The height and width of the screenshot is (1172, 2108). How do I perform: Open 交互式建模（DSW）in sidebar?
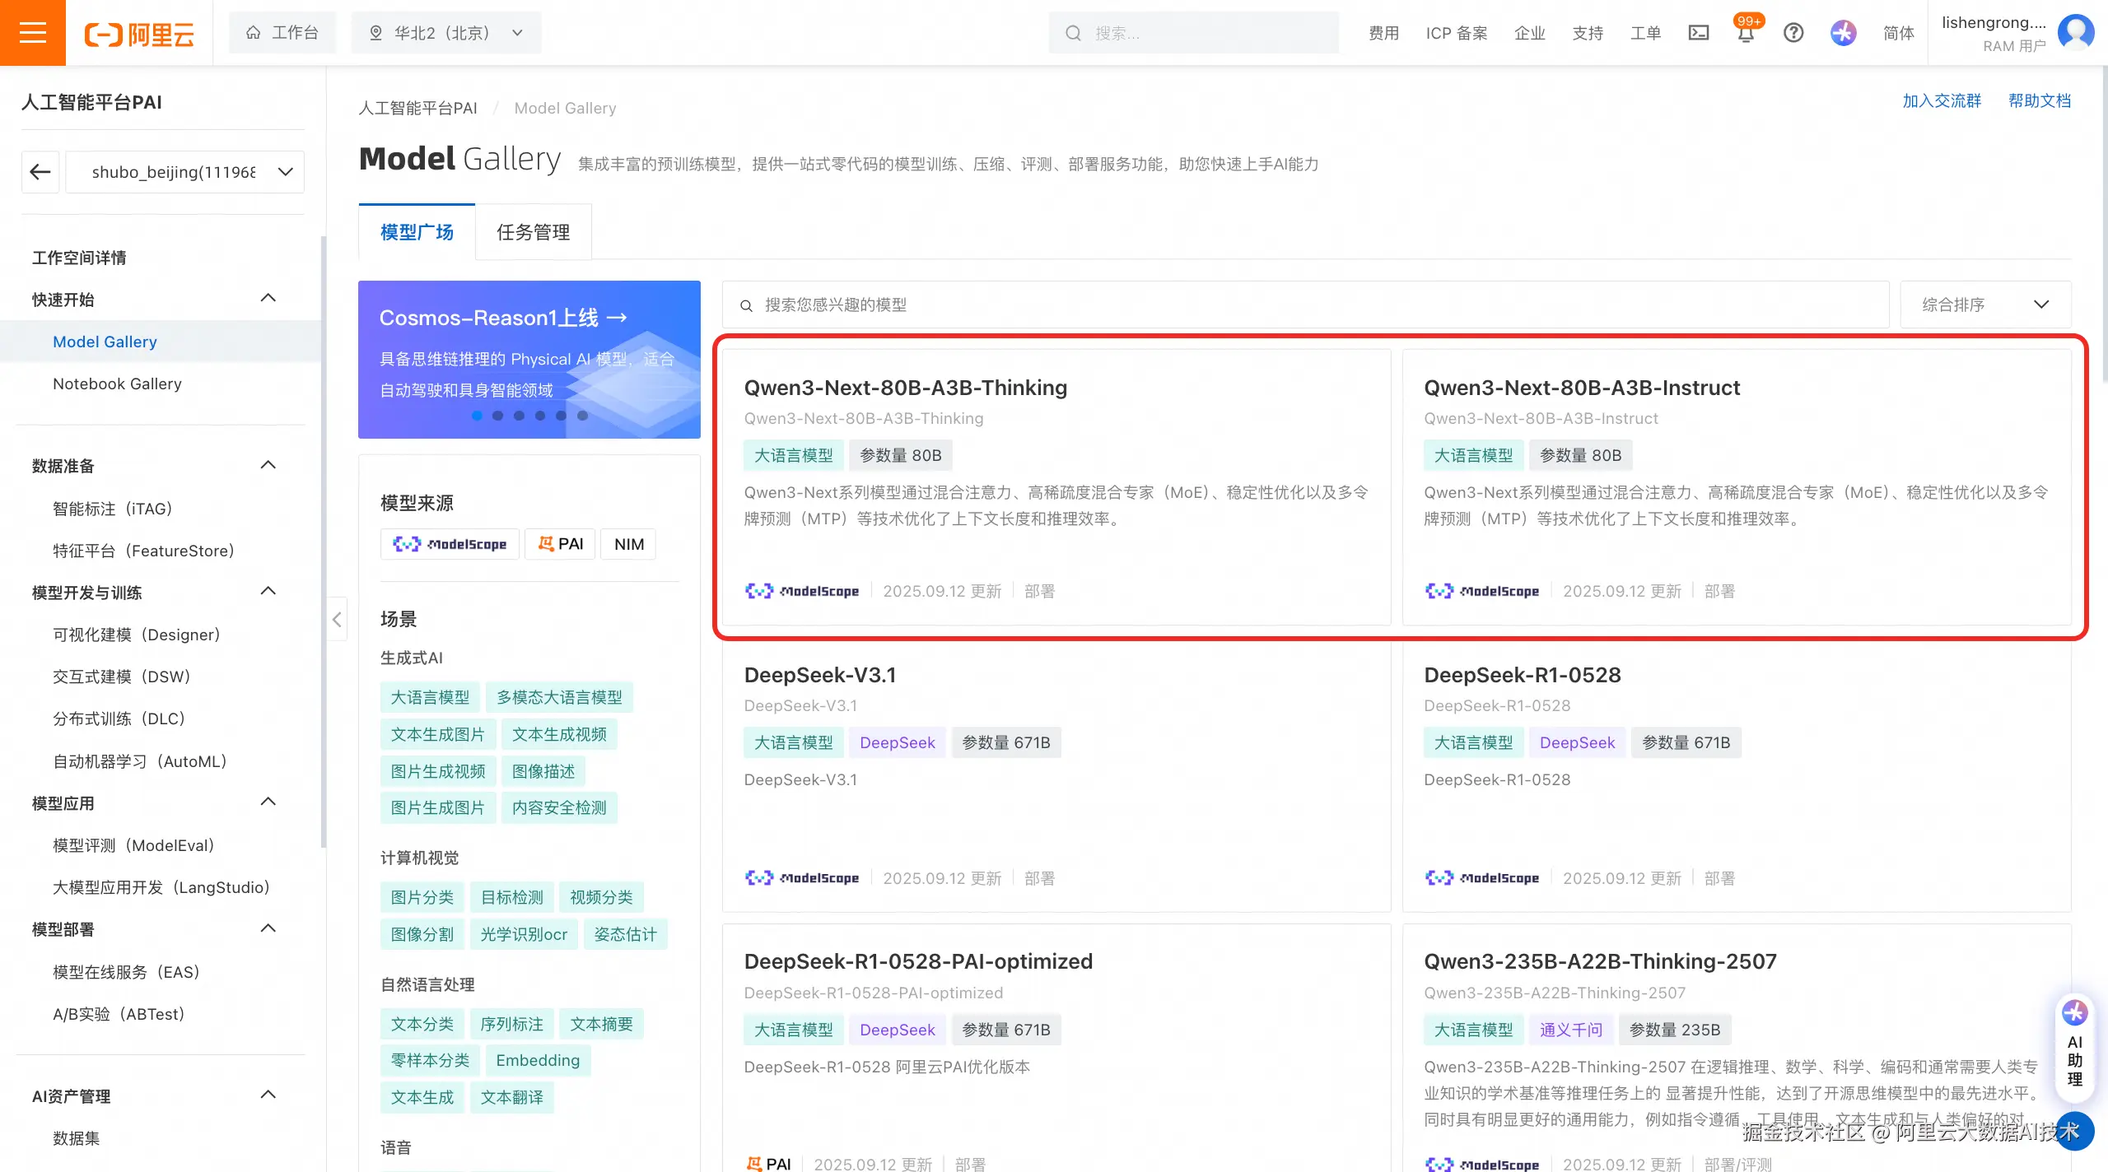click(122, 677)
